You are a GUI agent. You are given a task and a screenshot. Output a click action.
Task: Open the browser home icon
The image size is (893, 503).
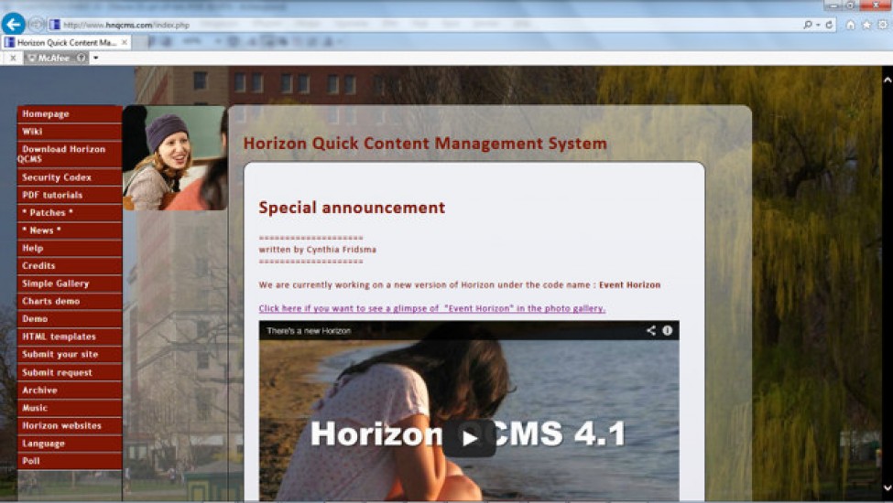(x=850, y=25)
